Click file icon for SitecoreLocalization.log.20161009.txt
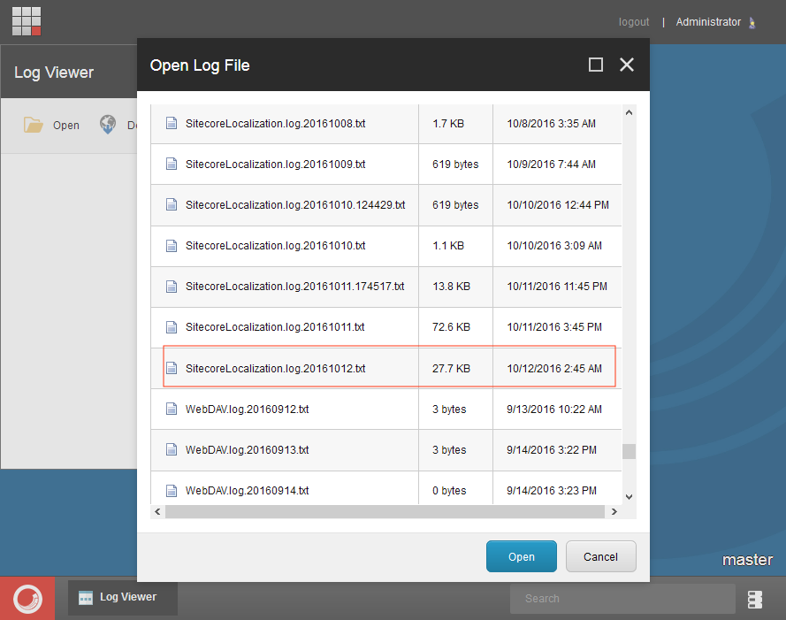786x620 pixels. click(172, 164)
